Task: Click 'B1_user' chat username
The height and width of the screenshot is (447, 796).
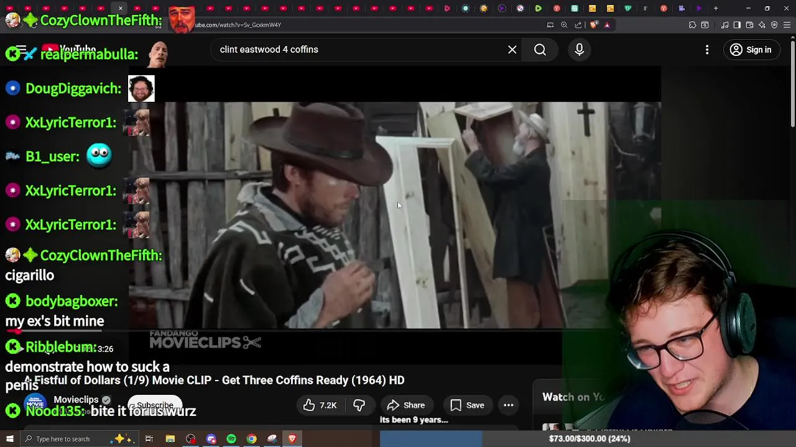Action: 52,156
